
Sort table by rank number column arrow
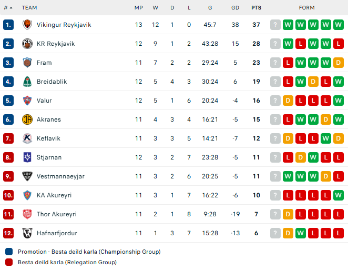[x=8, y=8]
